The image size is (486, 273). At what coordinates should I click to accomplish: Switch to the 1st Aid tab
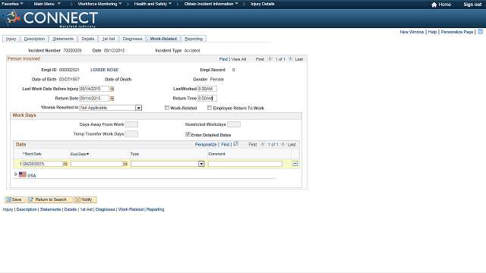[x=109, y=39]
